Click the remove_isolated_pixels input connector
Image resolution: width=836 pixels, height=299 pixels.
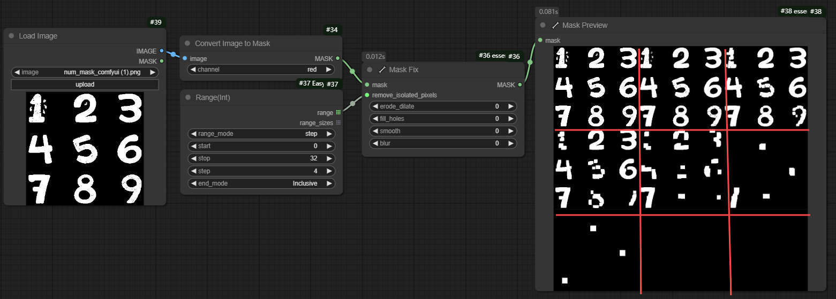(x=367, y=95)
